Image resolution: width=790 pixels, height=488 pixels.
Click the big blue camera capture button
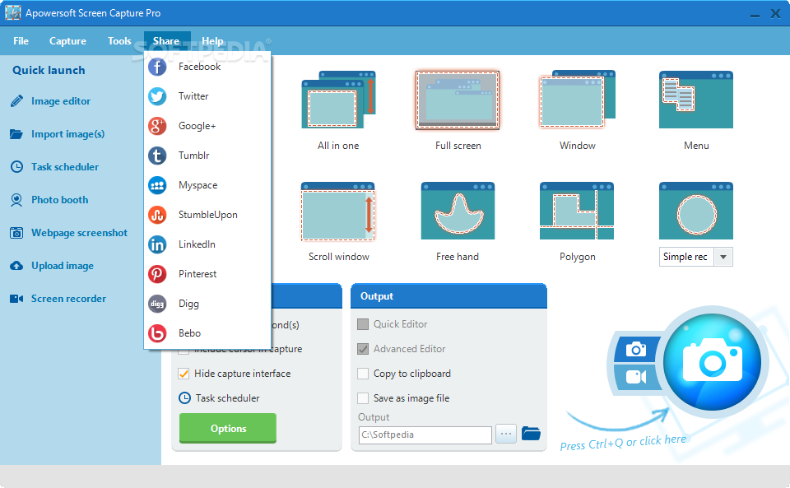(x=713, y=361)
